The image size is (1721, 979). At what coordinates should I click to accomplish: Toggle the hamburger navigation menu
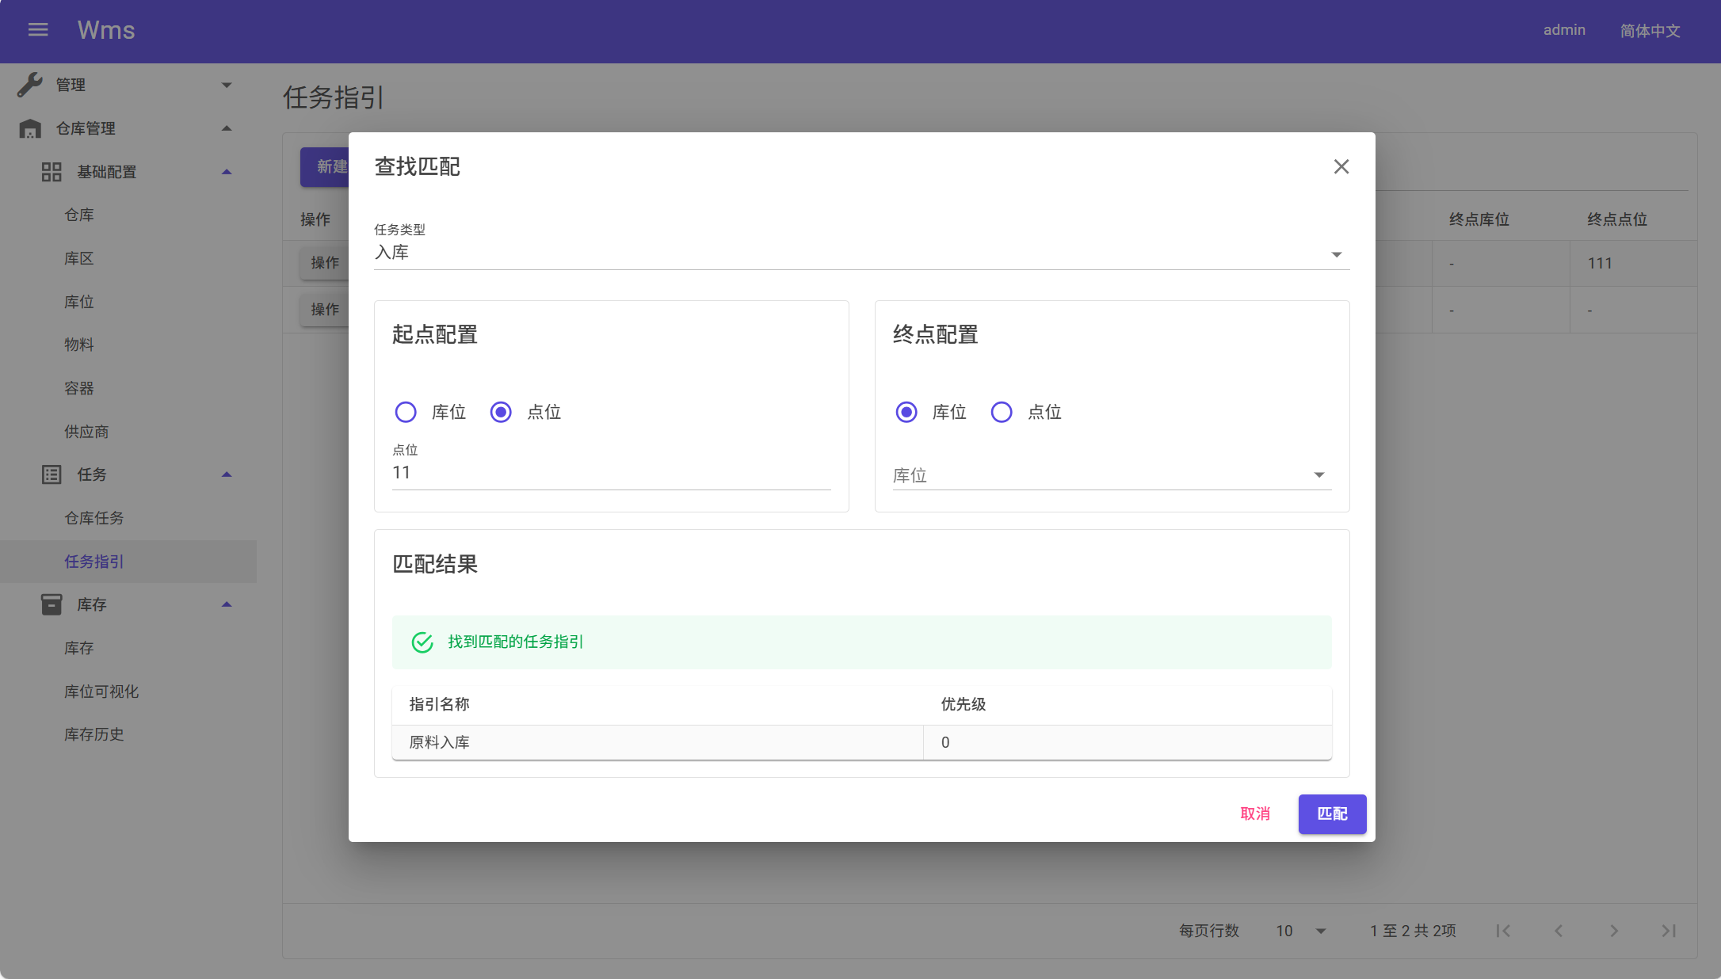tap(38, 30)
